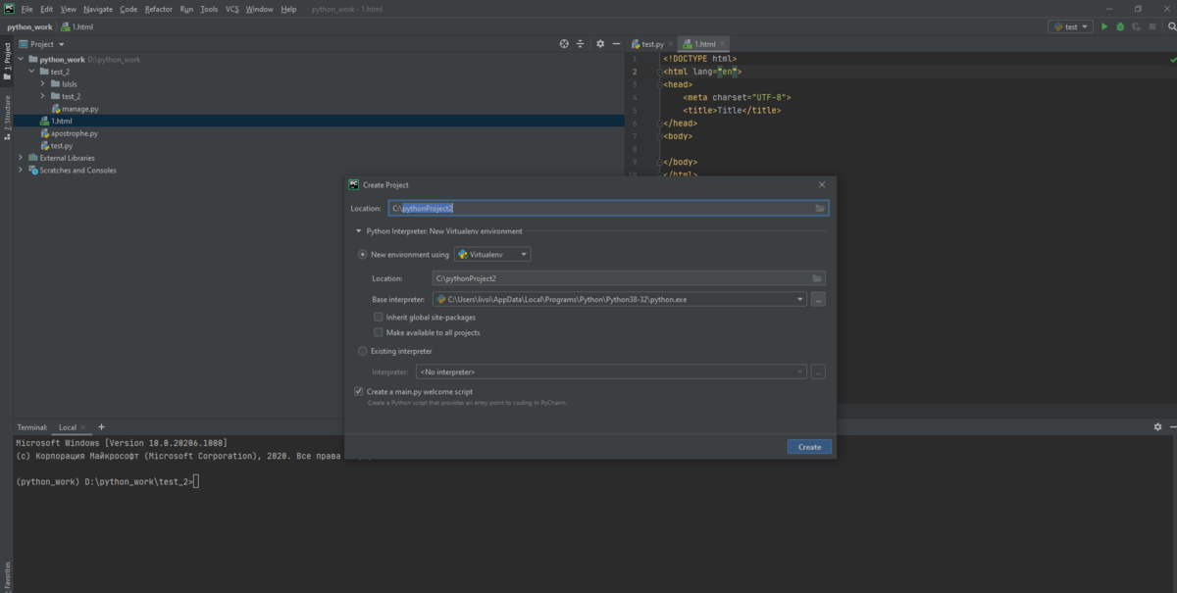Uncheck Create a main.py welcome script
This screenshot has width=1177, height=593.
[x=359, y=391]
